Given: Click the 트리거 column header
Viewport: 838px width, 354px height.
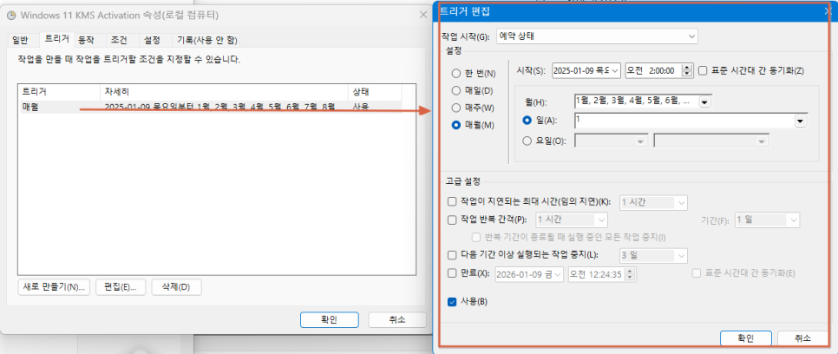Looking at the screenshot, I should click(x=59, y=91).
